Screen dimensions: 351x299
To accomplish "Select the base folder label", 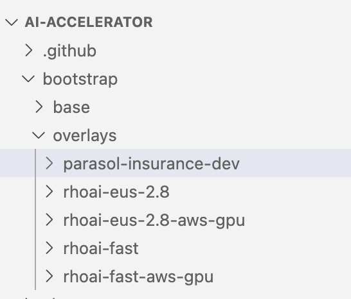I will (71, 108).
